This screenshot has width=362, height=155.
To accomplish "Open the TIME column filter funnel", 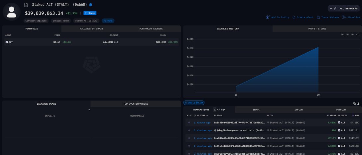I will click(x=198, y=116).
